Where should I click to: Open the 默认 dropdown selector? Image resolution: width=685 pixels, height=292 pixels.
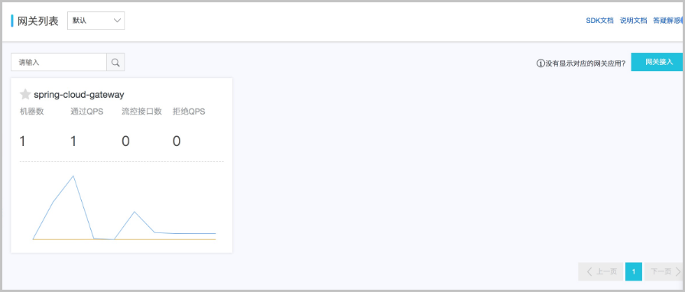pos(96,21)
